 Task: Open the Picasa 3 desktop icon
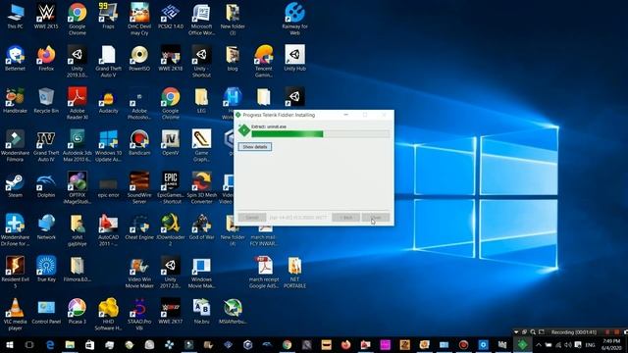click(x=78, y=312)
